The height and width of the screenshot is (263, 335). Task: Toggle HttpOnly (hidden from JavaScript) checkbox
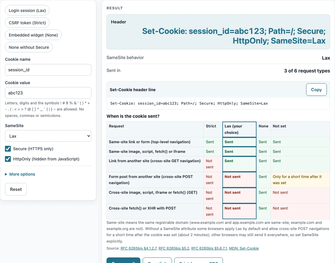pyautogui.click(x=8, y=159)
